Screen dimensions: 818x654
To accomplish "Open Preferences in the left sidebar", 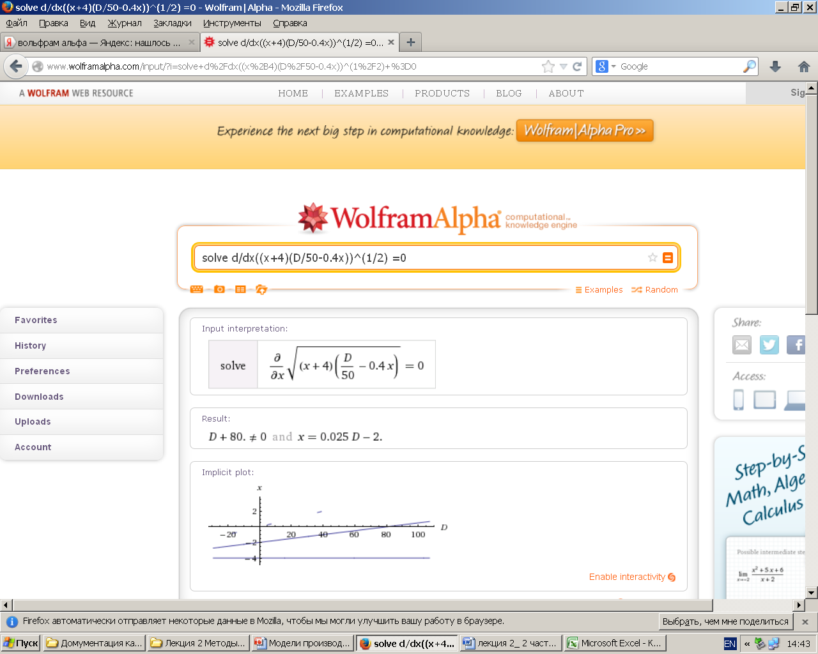I will pos(82,371).
